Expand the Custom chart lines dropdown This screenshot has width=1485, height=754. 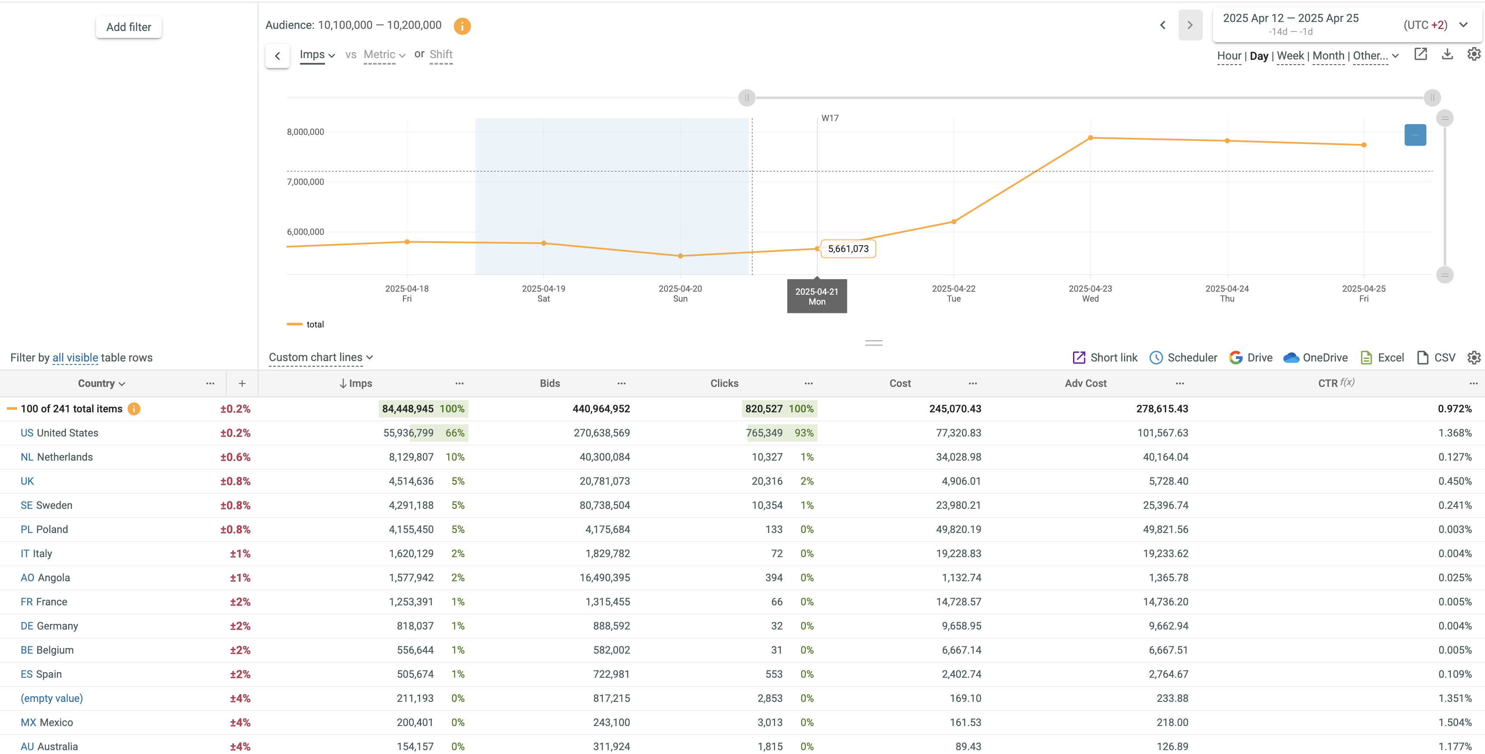pos(321,358)
